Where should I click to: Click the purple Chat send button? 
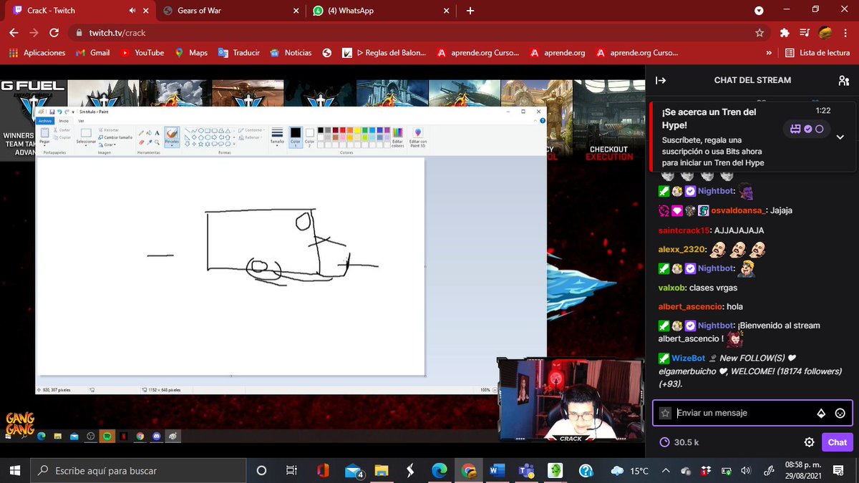837,442
